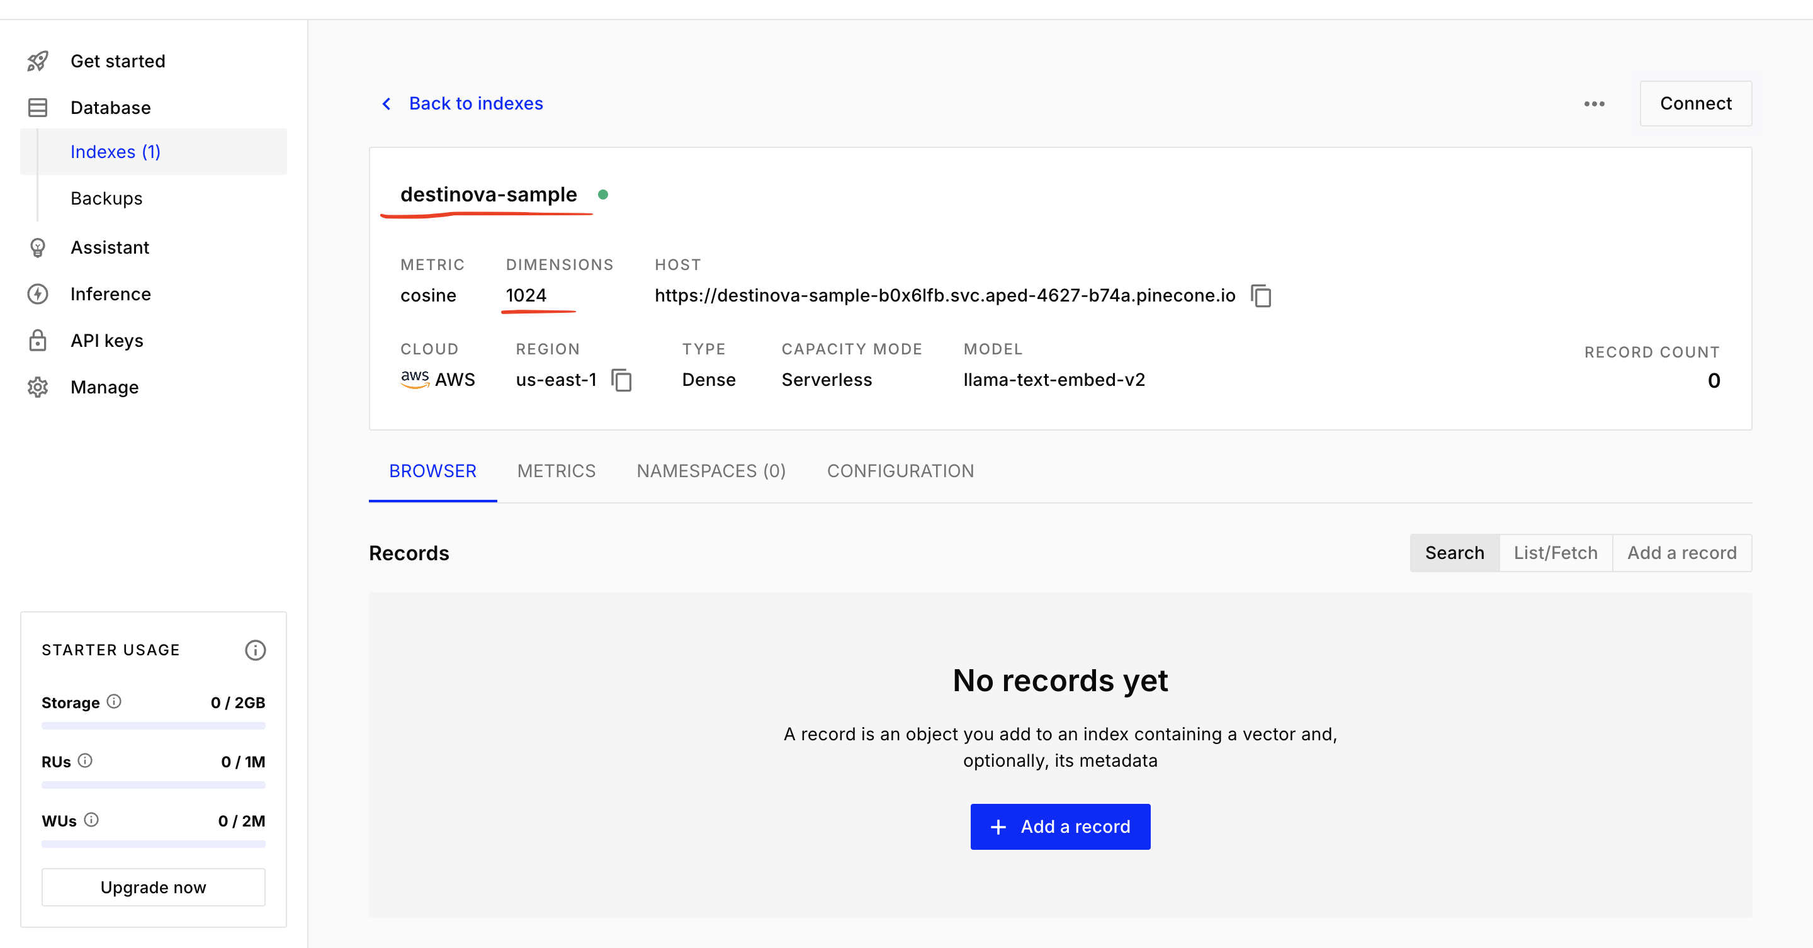
Task: Click the WUs usage progress bar
Action: [x=154, y=844]
